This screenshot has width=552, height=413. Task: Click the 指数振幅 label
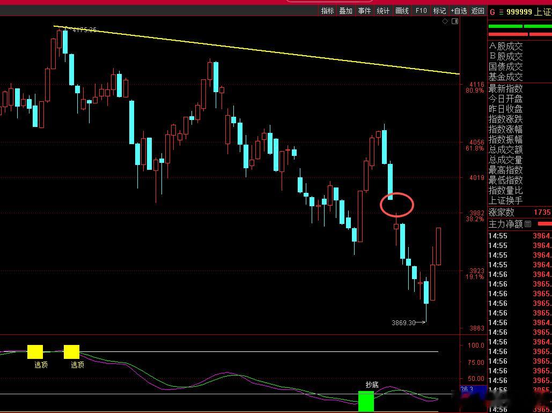point(505,139)
